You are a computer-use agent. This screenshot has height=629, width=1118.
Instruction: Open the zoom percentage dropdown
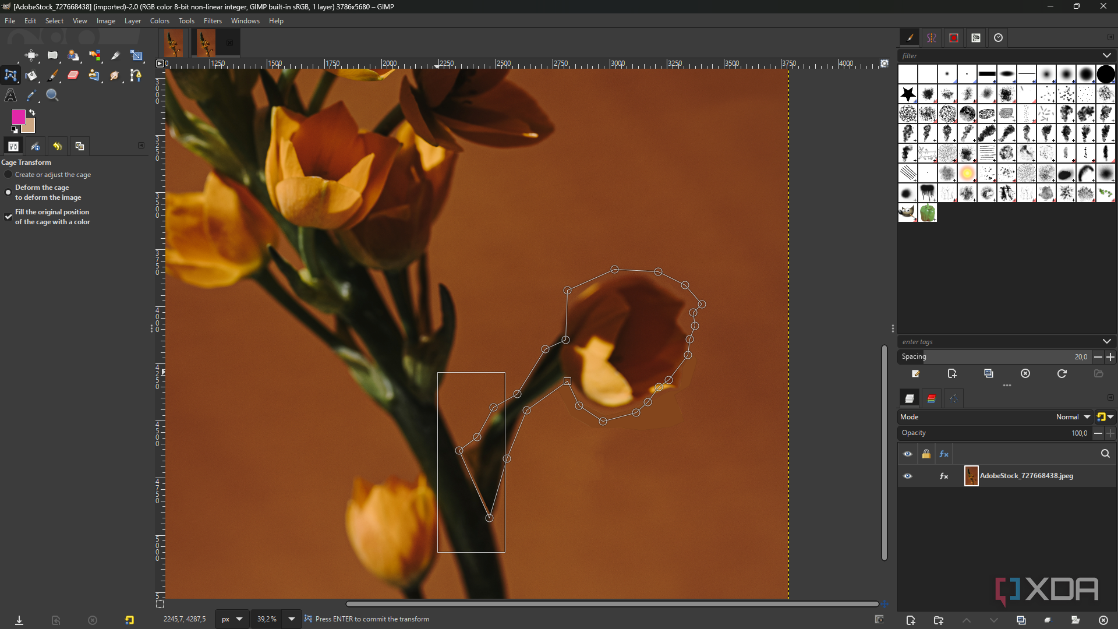point(292,619)
